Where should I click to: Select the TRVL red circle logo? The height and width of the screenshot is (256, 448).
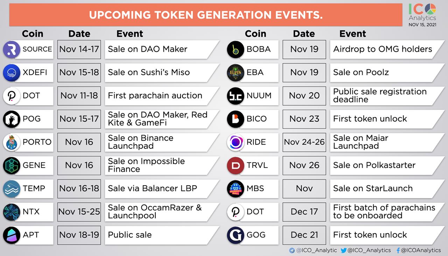[236, 165]
